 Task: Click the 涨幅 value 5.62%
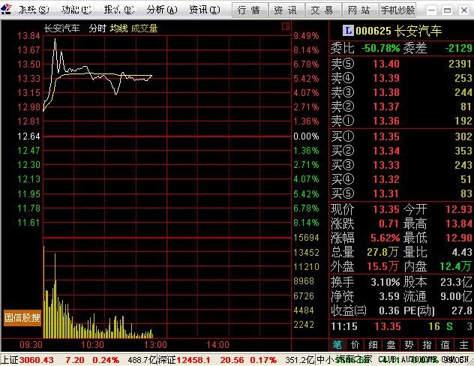click(x=385, y=238)
